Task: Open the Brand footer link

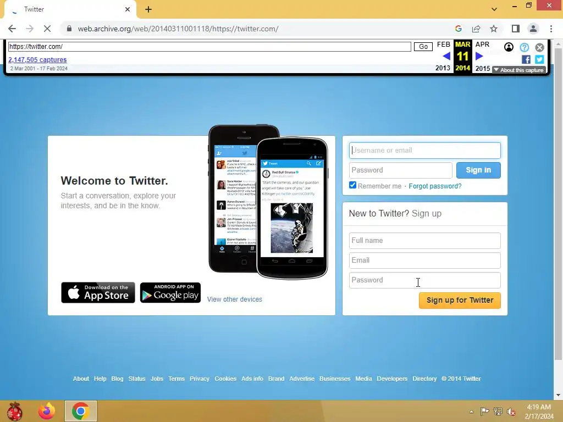Action: pos(276,379)
